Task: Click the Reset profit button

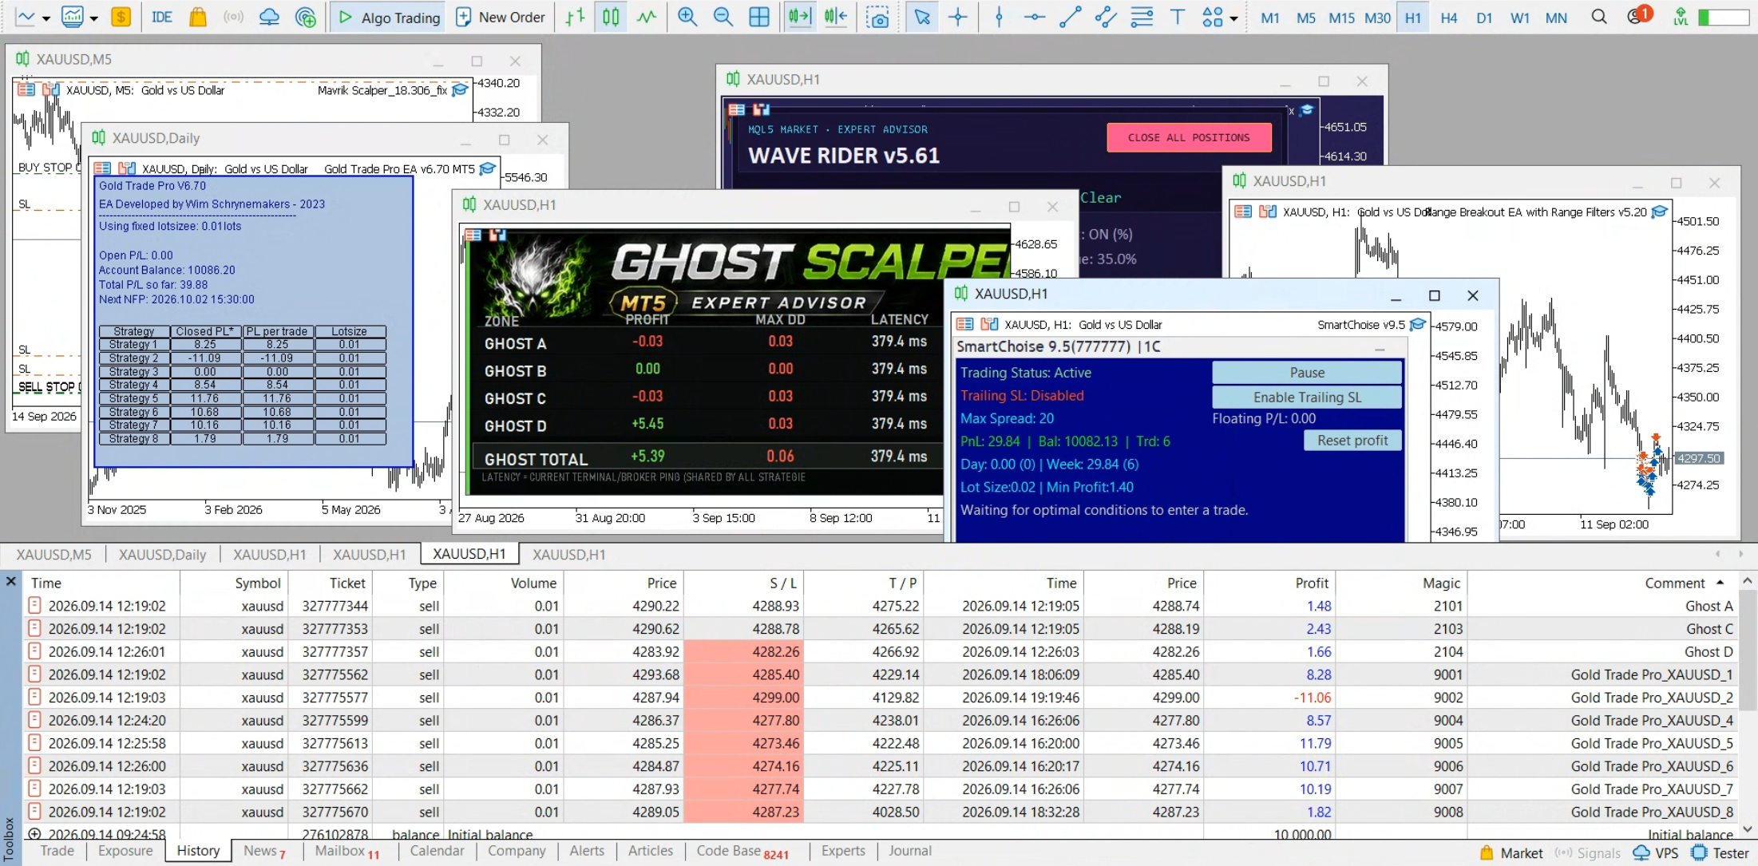Action: [x=1352, y=440]
